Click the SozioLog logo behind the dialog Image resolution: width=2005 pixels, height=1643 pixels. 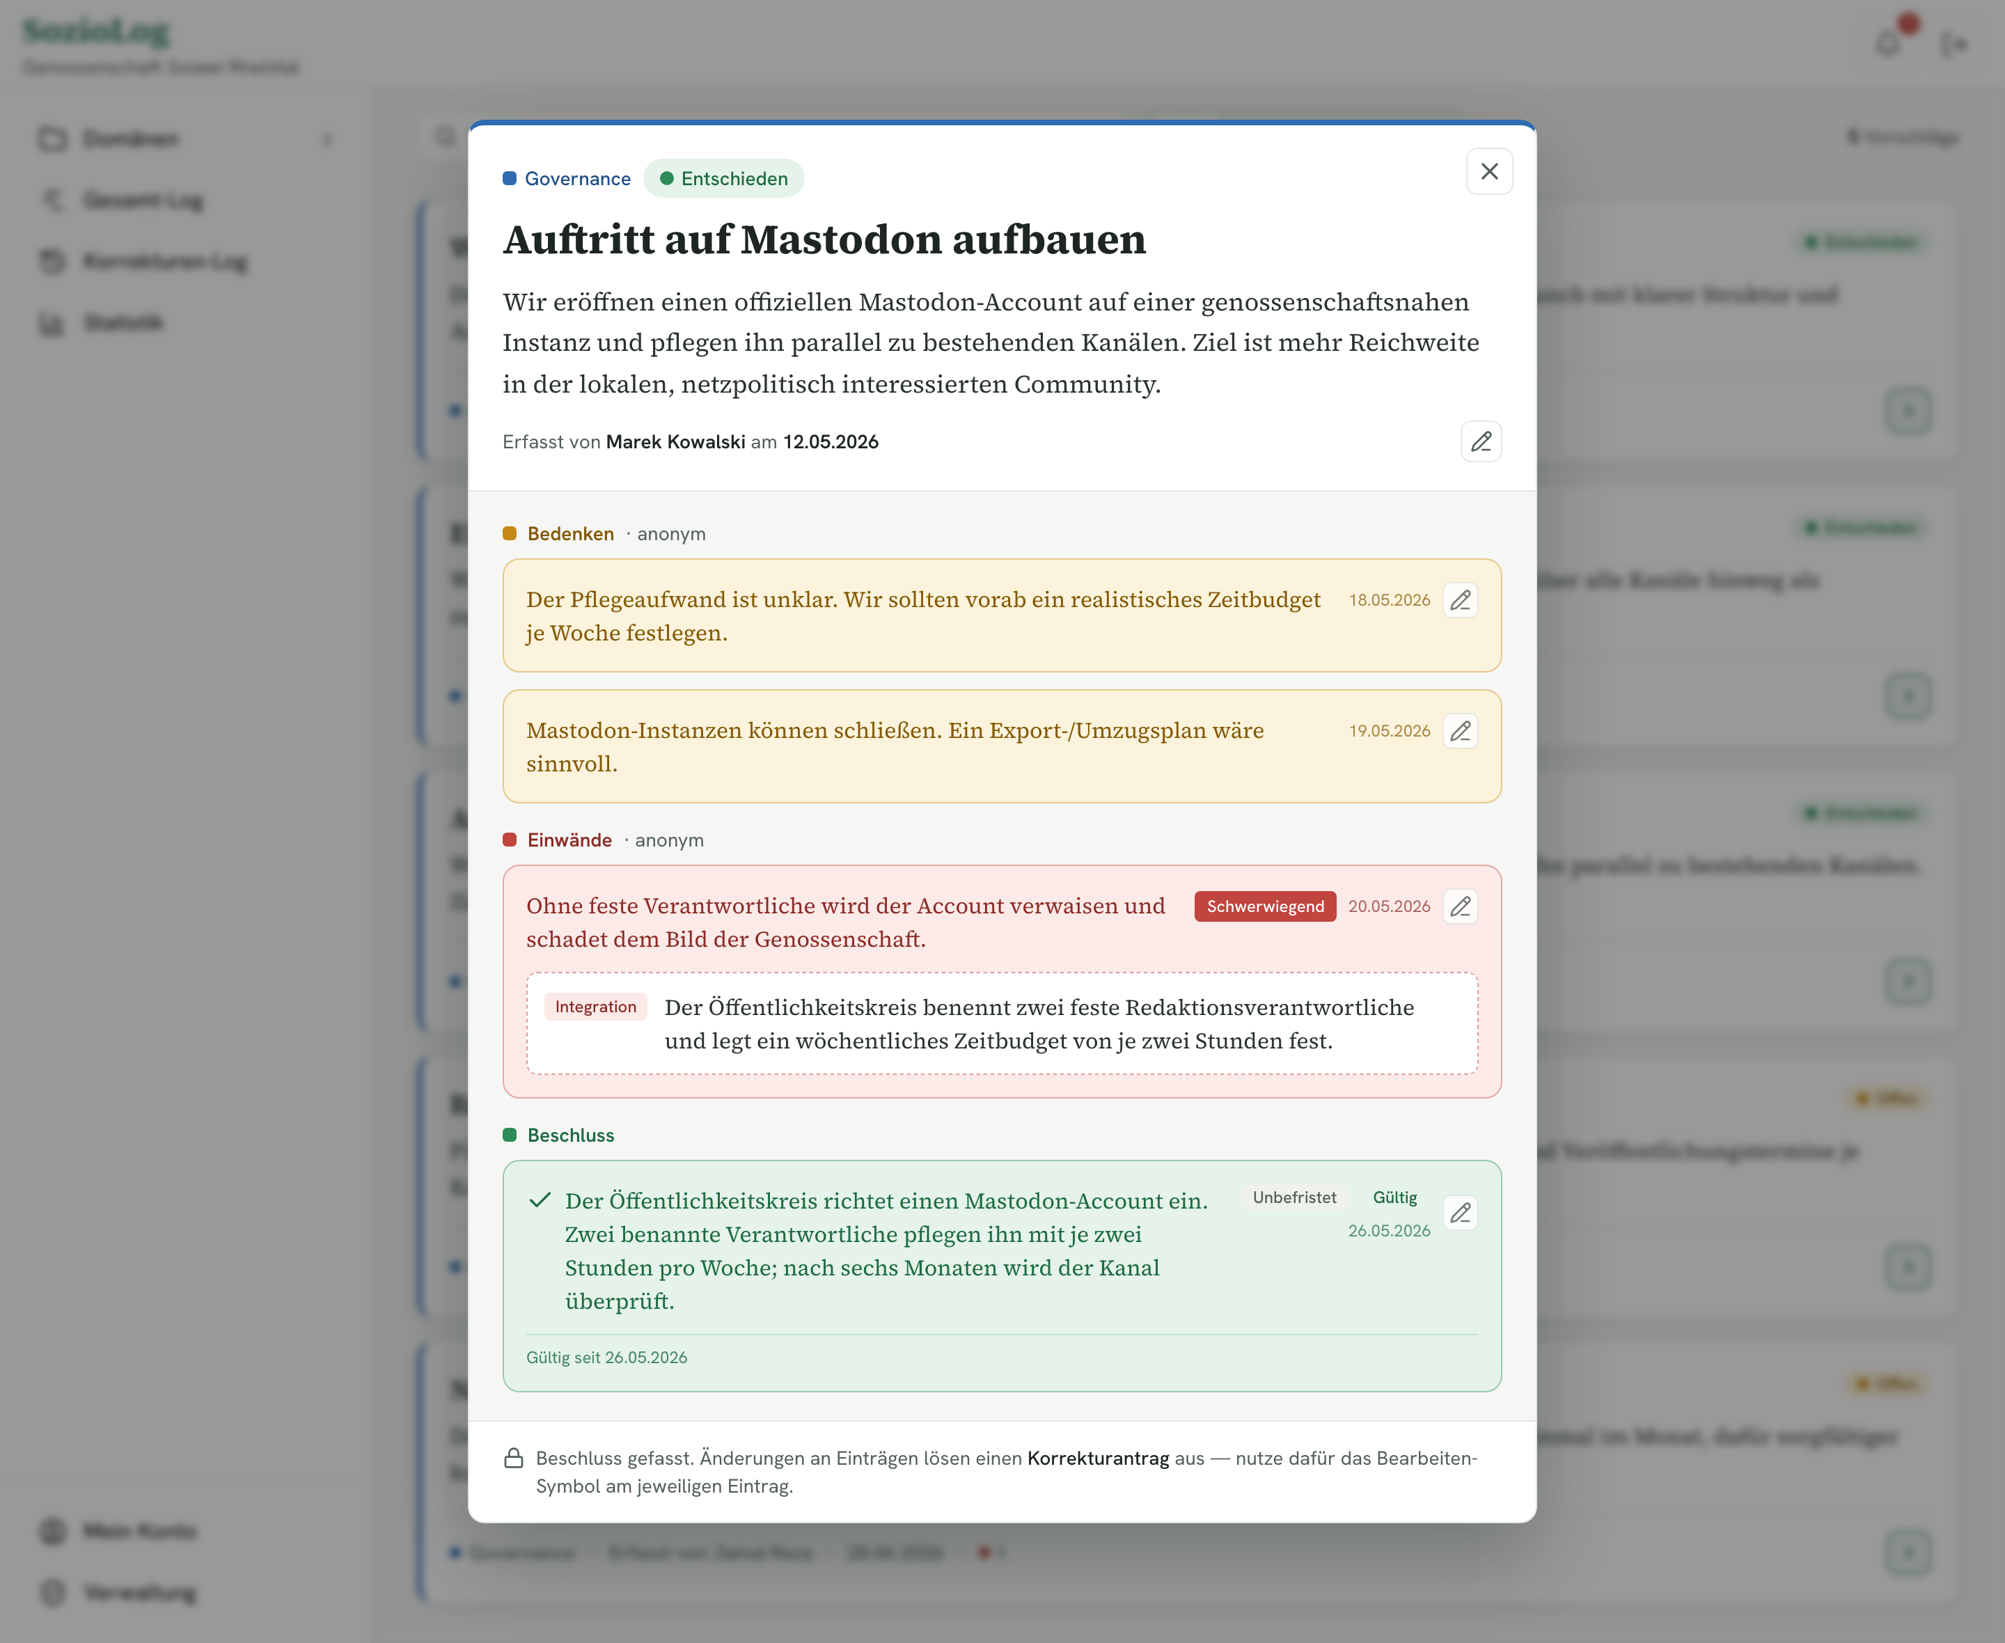click(x=97, y=31)
